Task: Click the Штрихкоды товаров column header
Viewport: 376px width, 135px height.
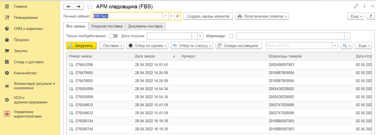Action: 310,56
